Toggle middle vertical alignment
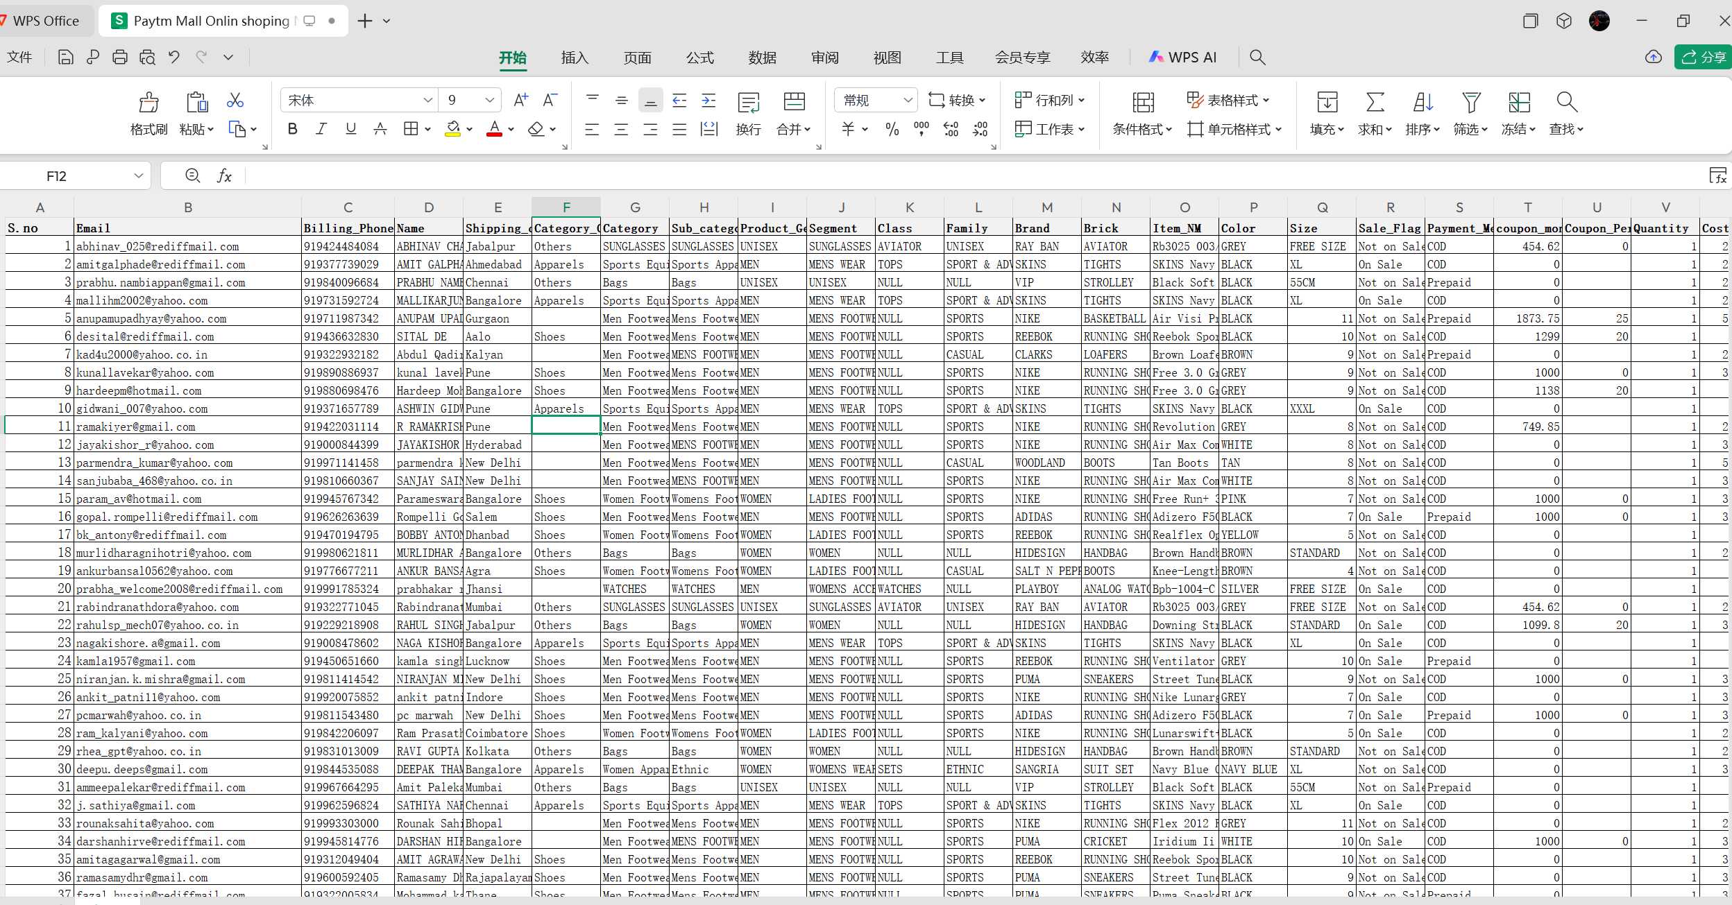The width and height of the screenshot is (1732, 905). (621, 101)
